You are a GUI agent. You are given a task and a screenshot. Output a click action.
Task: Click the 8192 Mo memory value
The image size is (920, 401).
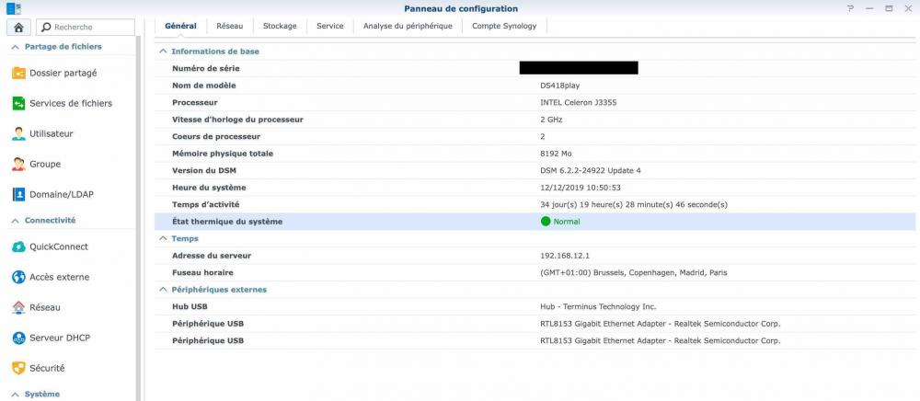556,154
